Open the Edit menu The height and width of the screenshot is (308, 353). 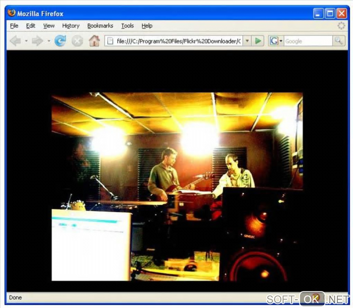(x=30, y=26)
